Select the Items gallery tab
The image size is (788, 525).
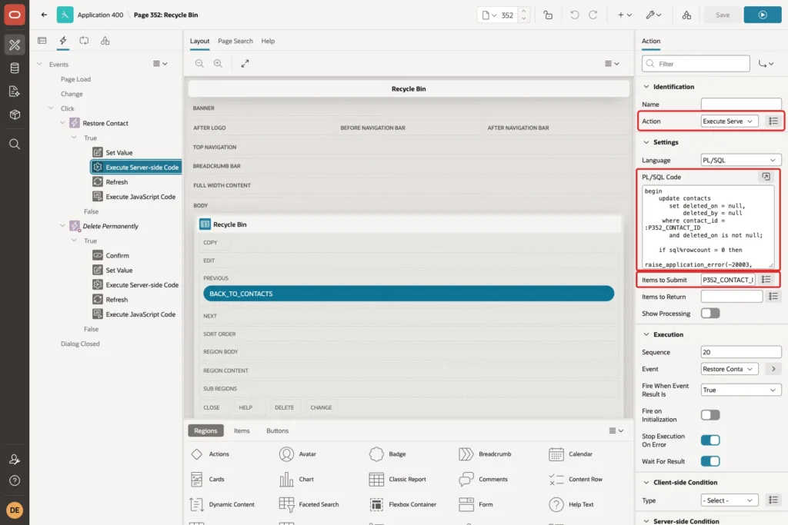click(x=242, y=430)
